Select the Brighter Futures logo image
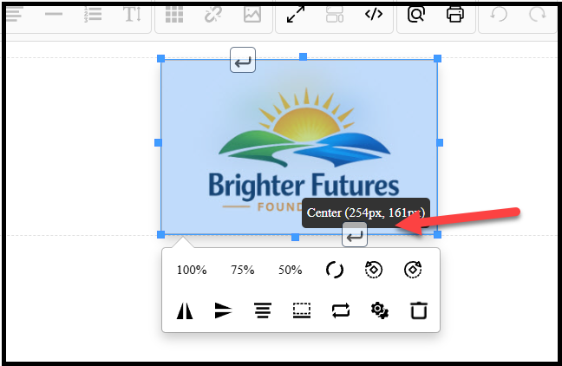The image size is (562, 366). [299, 147]
